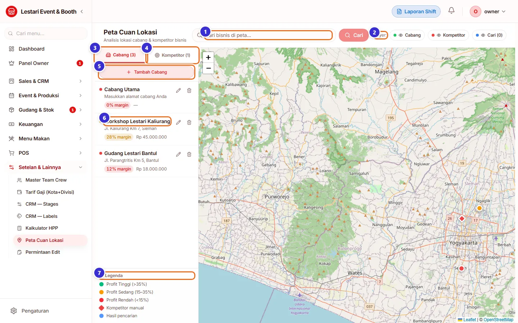Expand Event & Produksi menu
518x323 pixels.
(46, 95)
